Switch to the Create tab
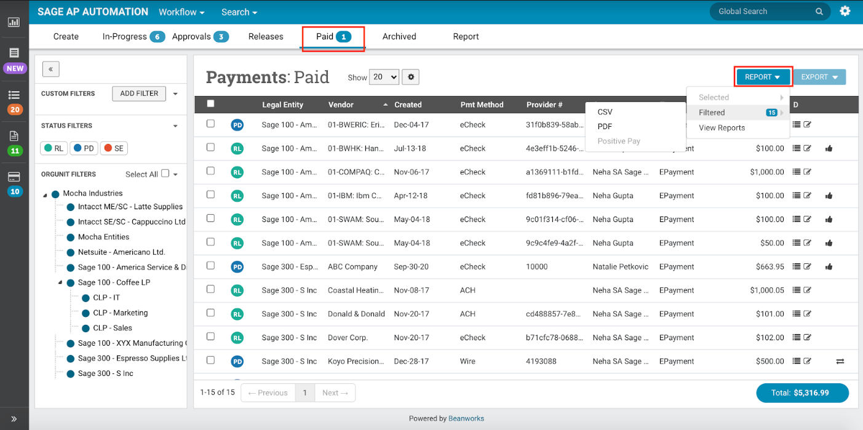 click(x=66, y=36)
